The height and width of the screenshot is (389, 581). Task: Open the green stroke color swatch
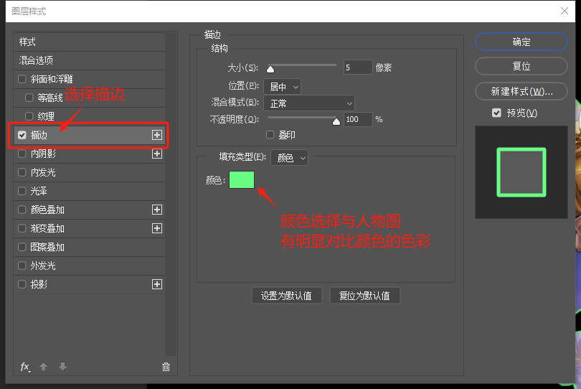[x=242, y=180]
